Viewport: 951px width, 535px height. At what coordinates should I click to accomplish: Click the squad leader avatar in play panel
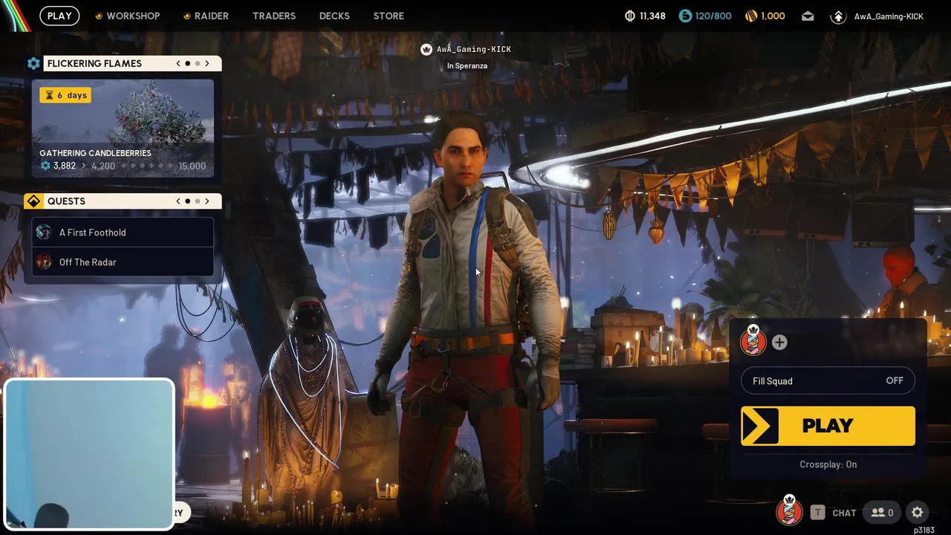pos(753,340)
